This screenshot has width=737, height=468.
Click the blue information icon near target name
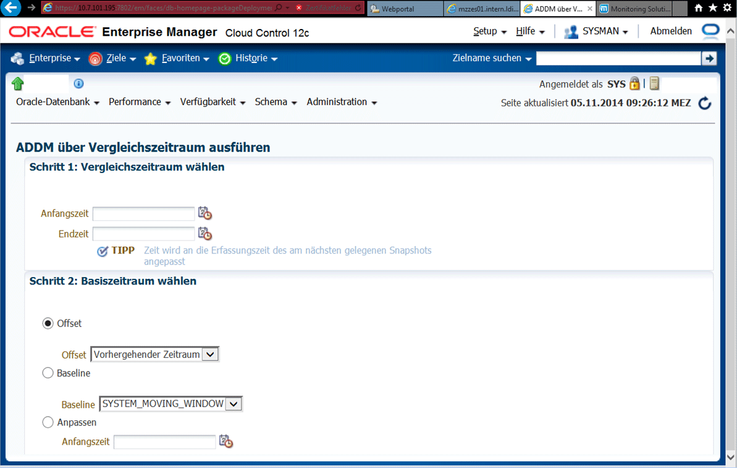(78, 83)
